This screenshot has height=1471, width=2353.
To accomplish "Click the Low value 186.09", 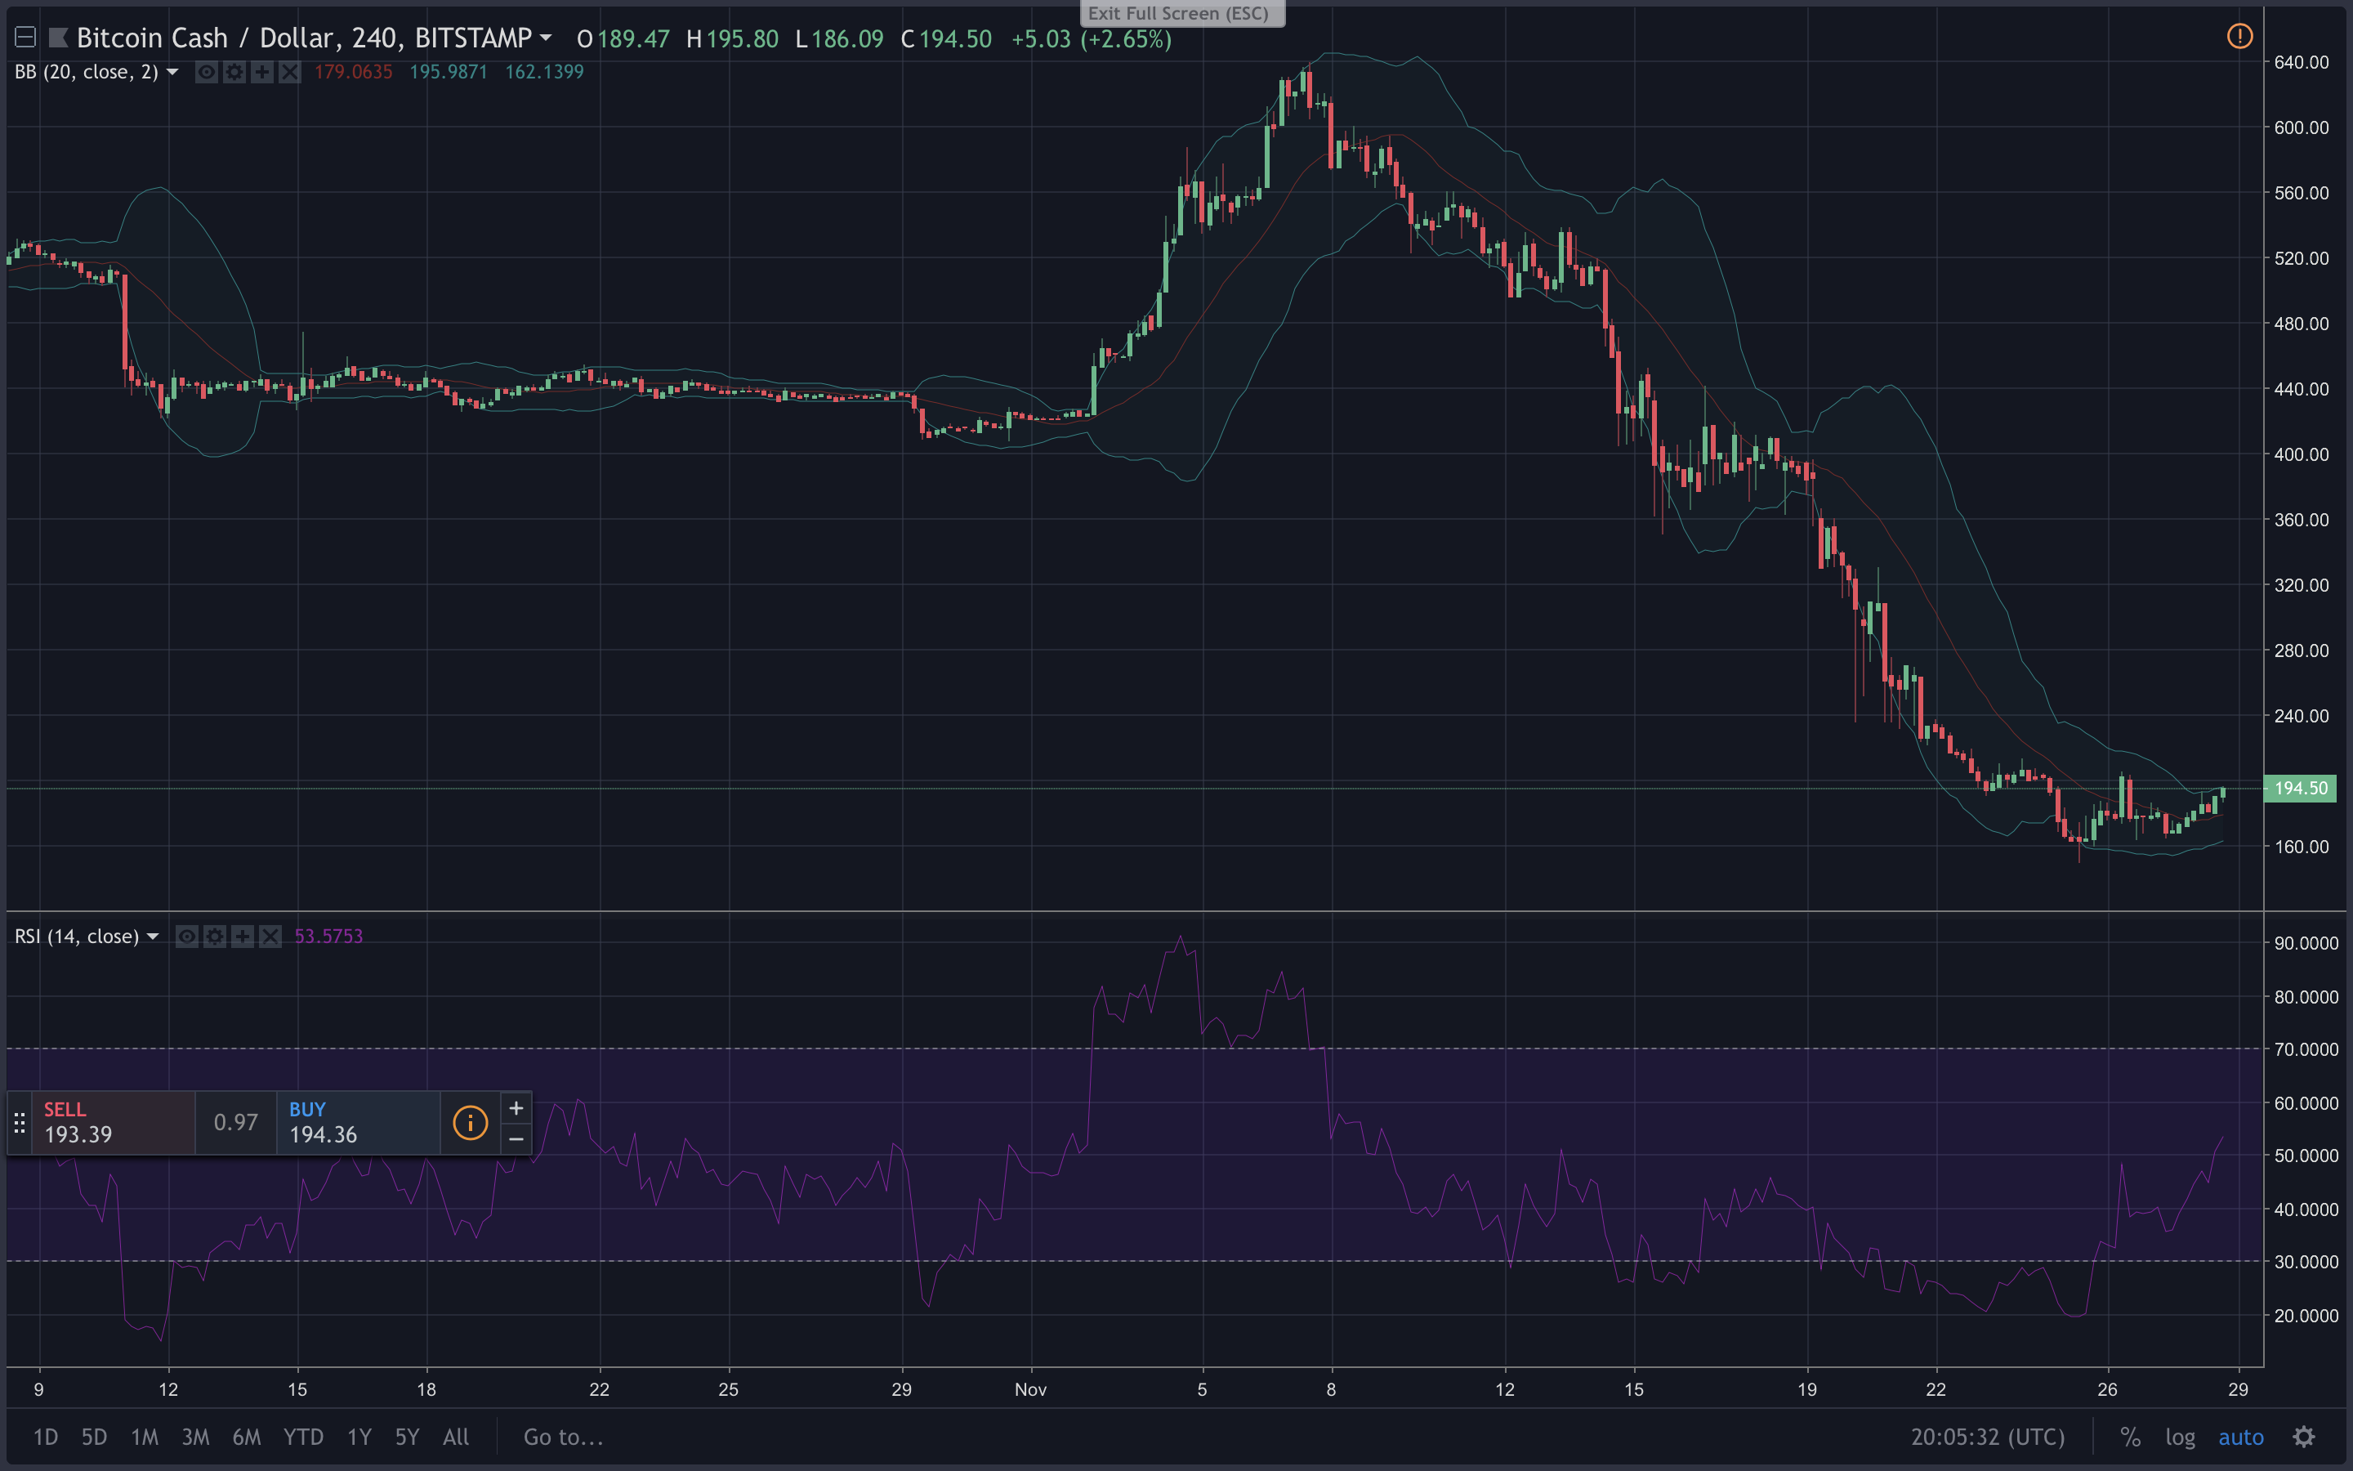I will pyautogui.click(x=847, y=39).
